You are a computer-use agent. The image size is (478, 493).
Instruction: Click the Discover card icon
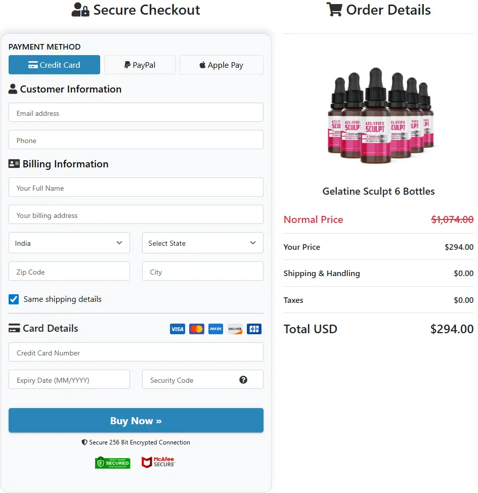(235, 329)
